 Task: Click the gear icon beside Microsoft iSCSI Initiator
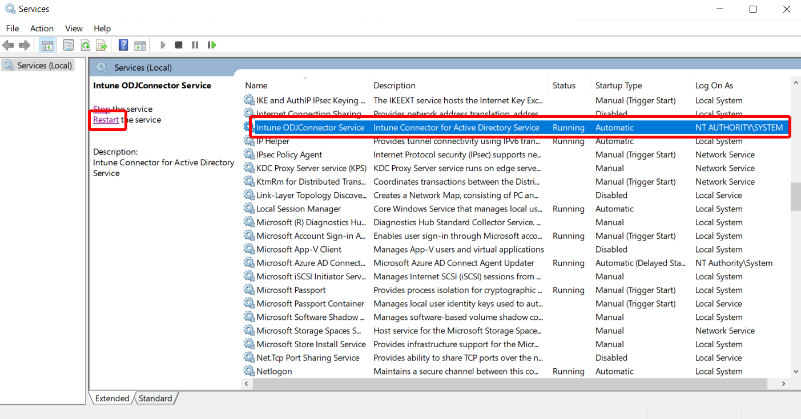[x=249, y=276]
